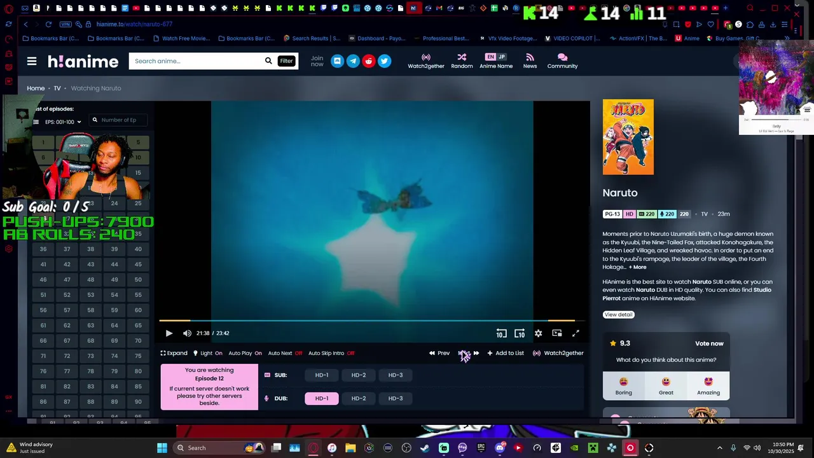Select DUB server HD-1
This screenshot has width=814, height=458.
[322, 398]
